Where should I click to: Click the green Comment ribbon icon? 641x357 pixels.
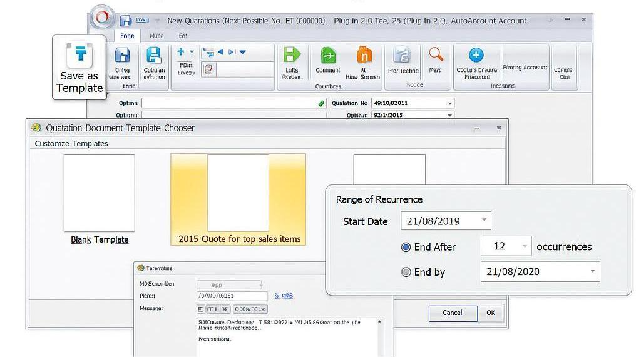pos(328,55)
